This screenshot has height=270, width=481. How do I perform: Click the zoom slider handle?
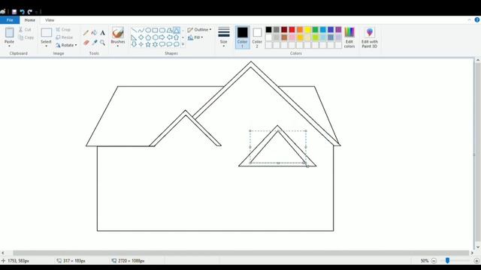point(447,260)
